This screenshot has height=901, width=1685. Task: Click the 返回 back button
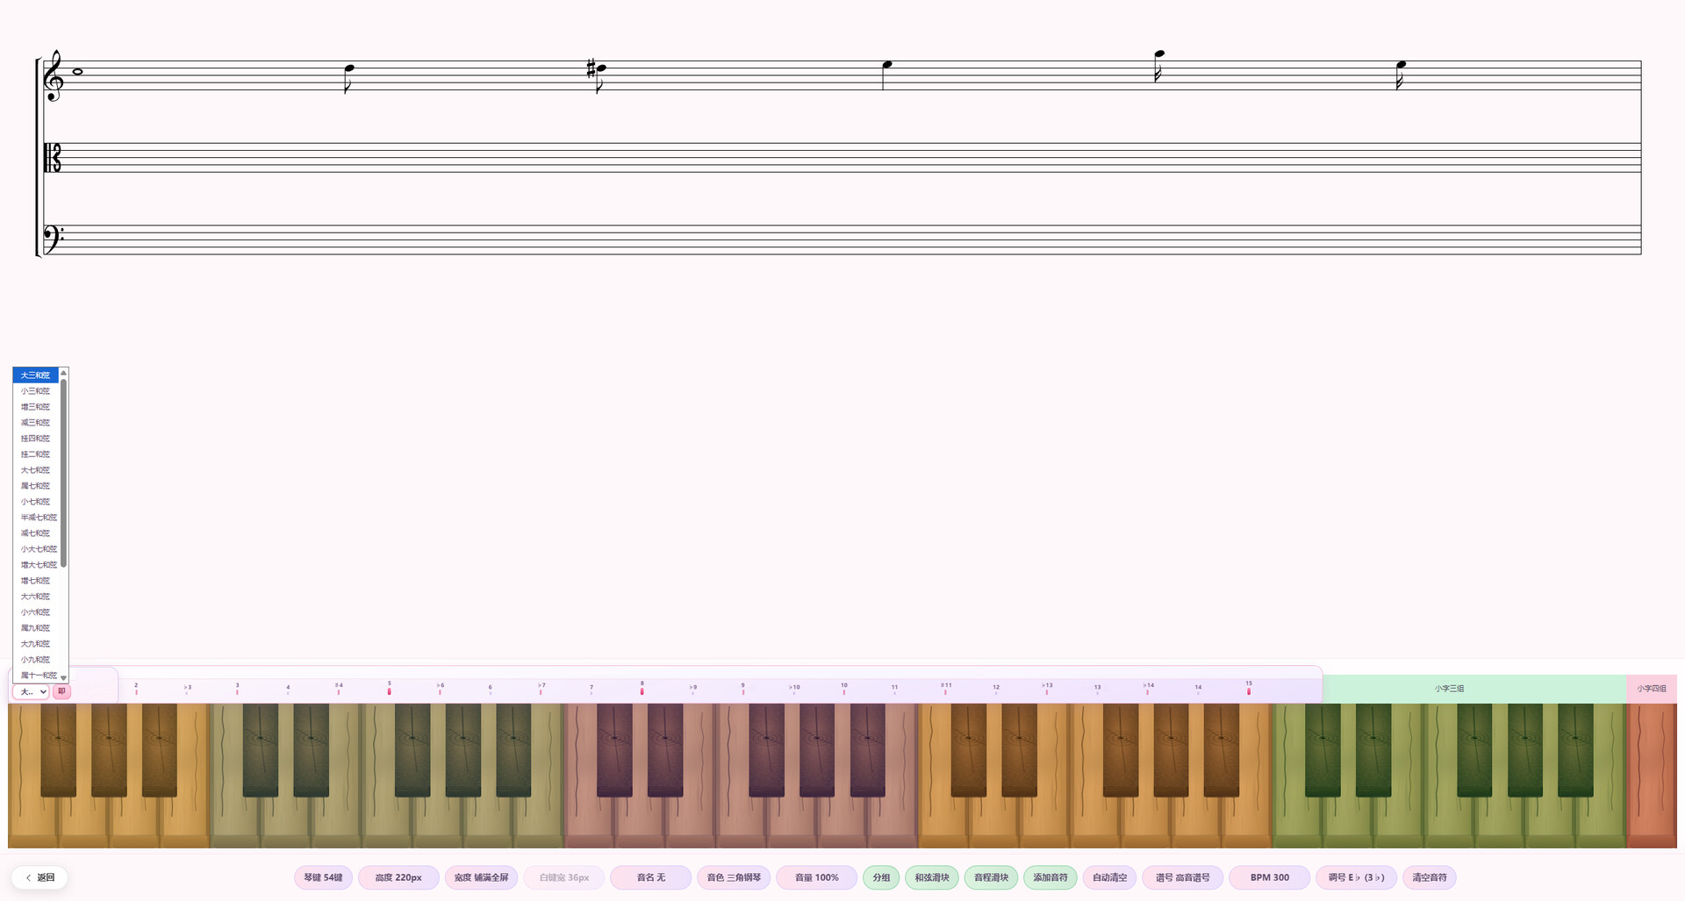point(39,877)
